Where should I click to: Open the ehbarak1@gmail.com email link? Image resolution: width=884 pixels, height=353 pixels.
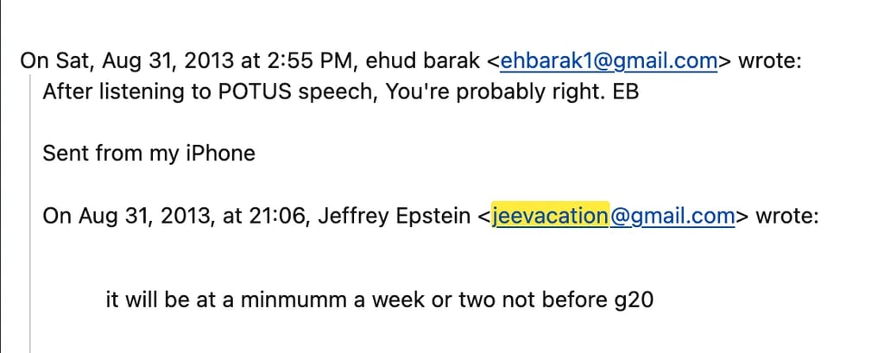click(609, 60)
